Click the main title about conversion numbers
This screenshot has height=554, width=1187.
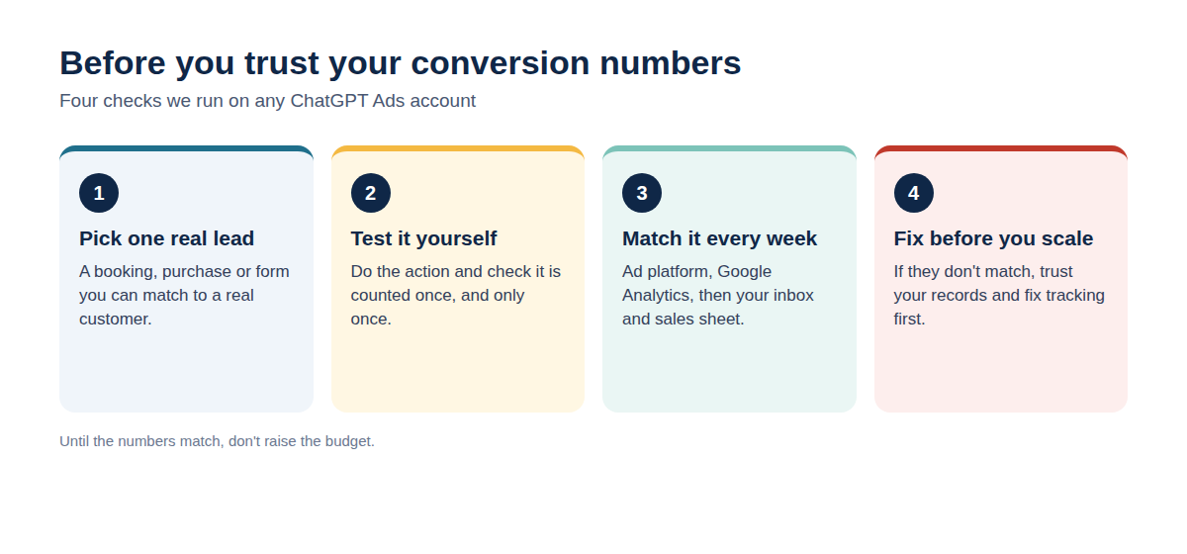pos(401,62)
